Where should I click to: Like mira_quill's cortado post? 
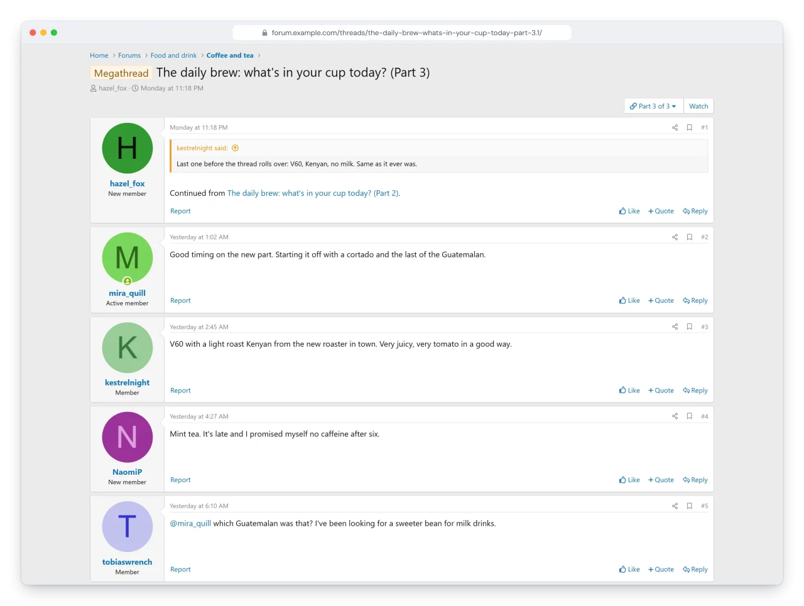tap(629, 301)
